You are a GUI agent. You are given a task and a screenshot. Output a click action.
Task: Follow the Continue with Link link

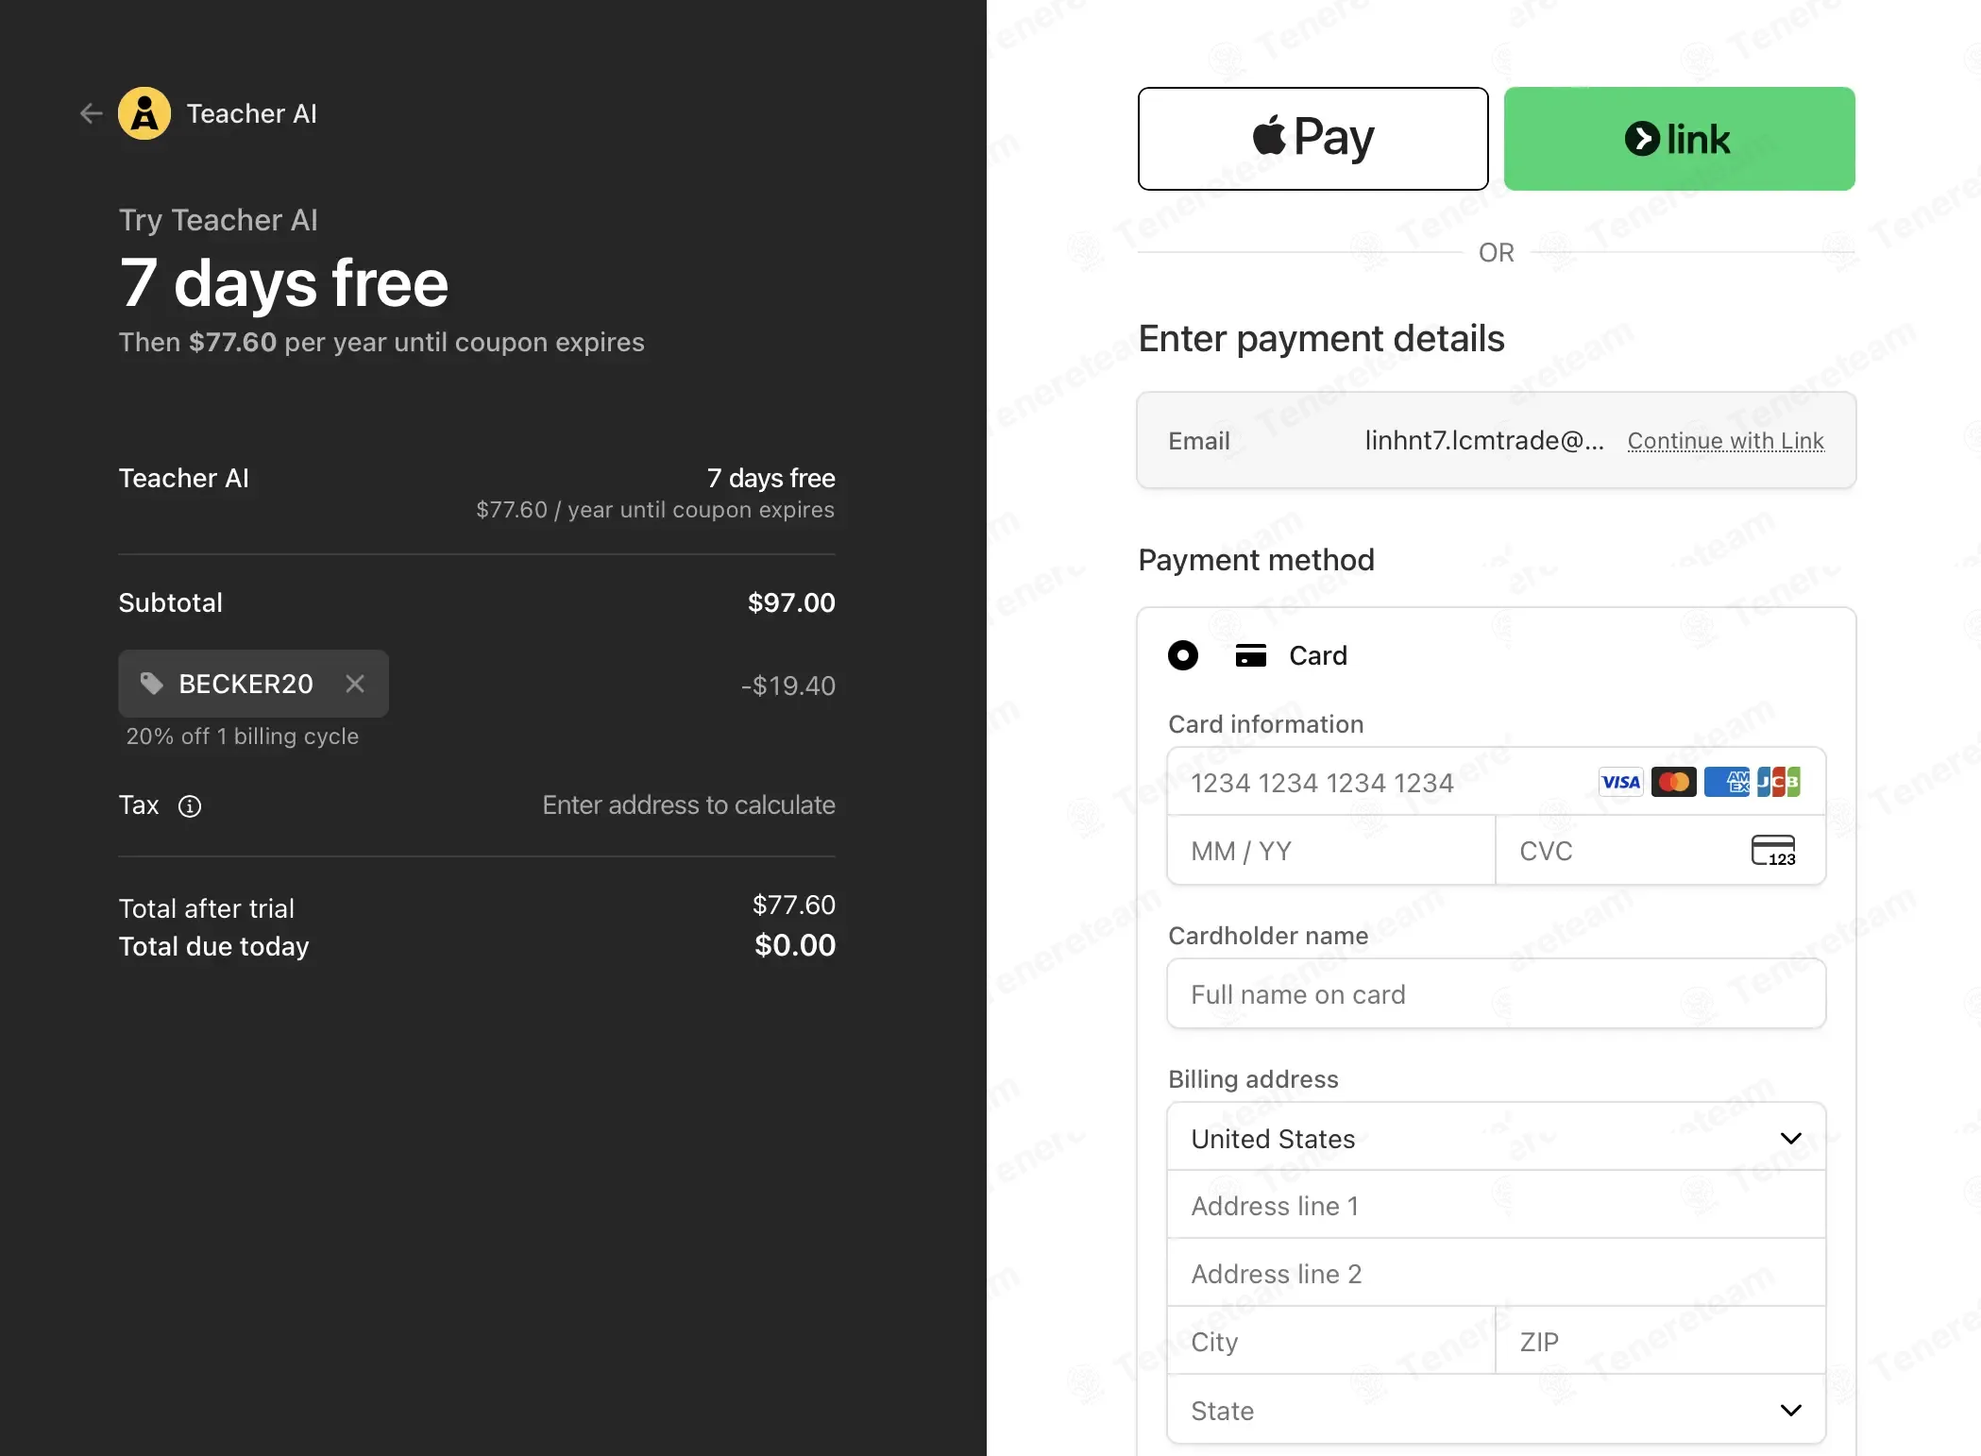pos(1726,441)
